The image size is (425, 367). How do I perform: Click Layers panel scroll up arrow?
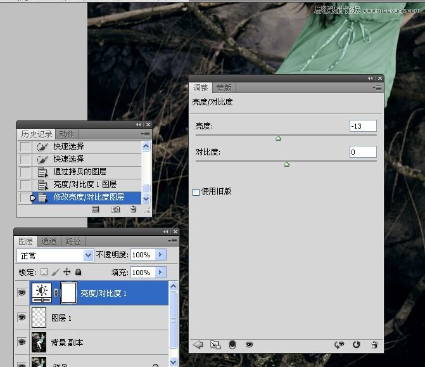[x=173, y=286]
